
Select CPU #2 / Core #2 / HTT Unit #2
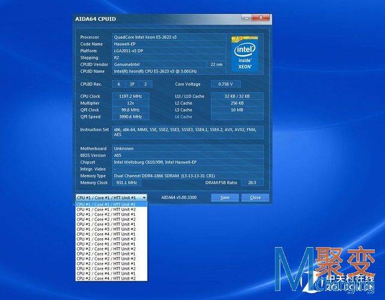[x=111, y=259]
